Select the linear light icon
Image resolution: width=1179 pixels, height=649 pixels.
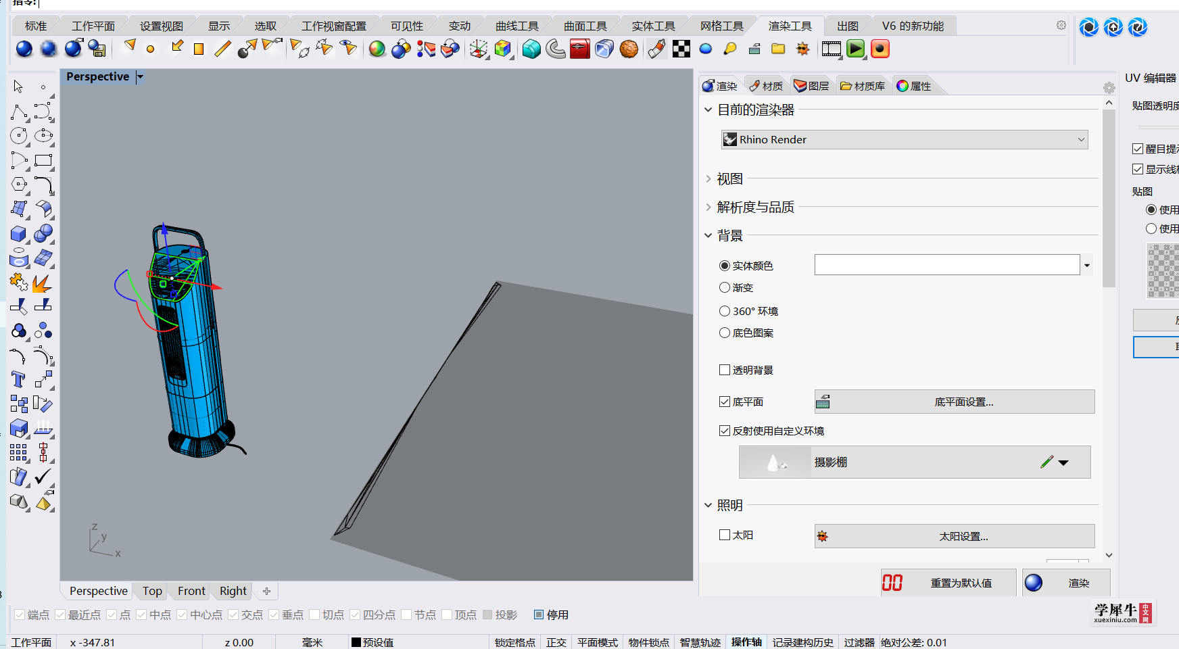pos(222,49)
